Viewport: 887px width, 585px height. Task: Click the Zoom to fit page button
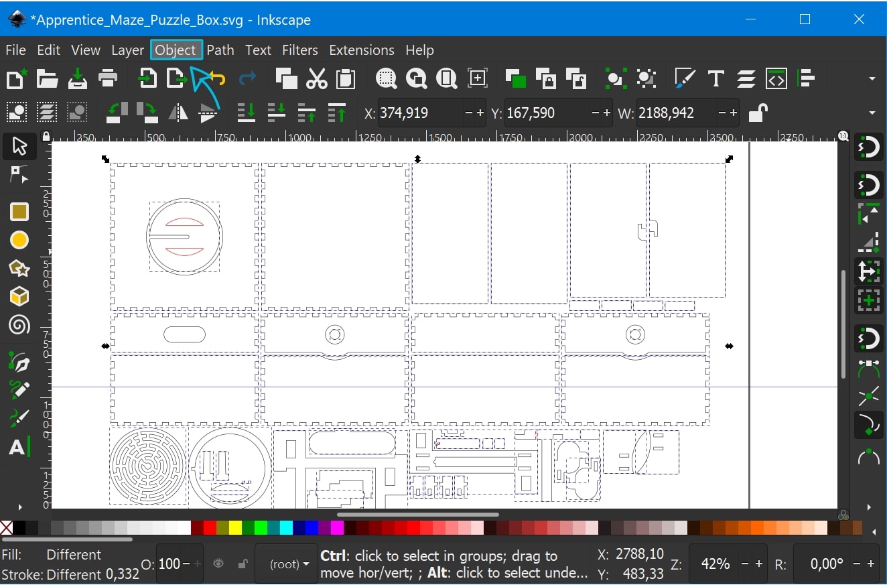coord(446,78)
